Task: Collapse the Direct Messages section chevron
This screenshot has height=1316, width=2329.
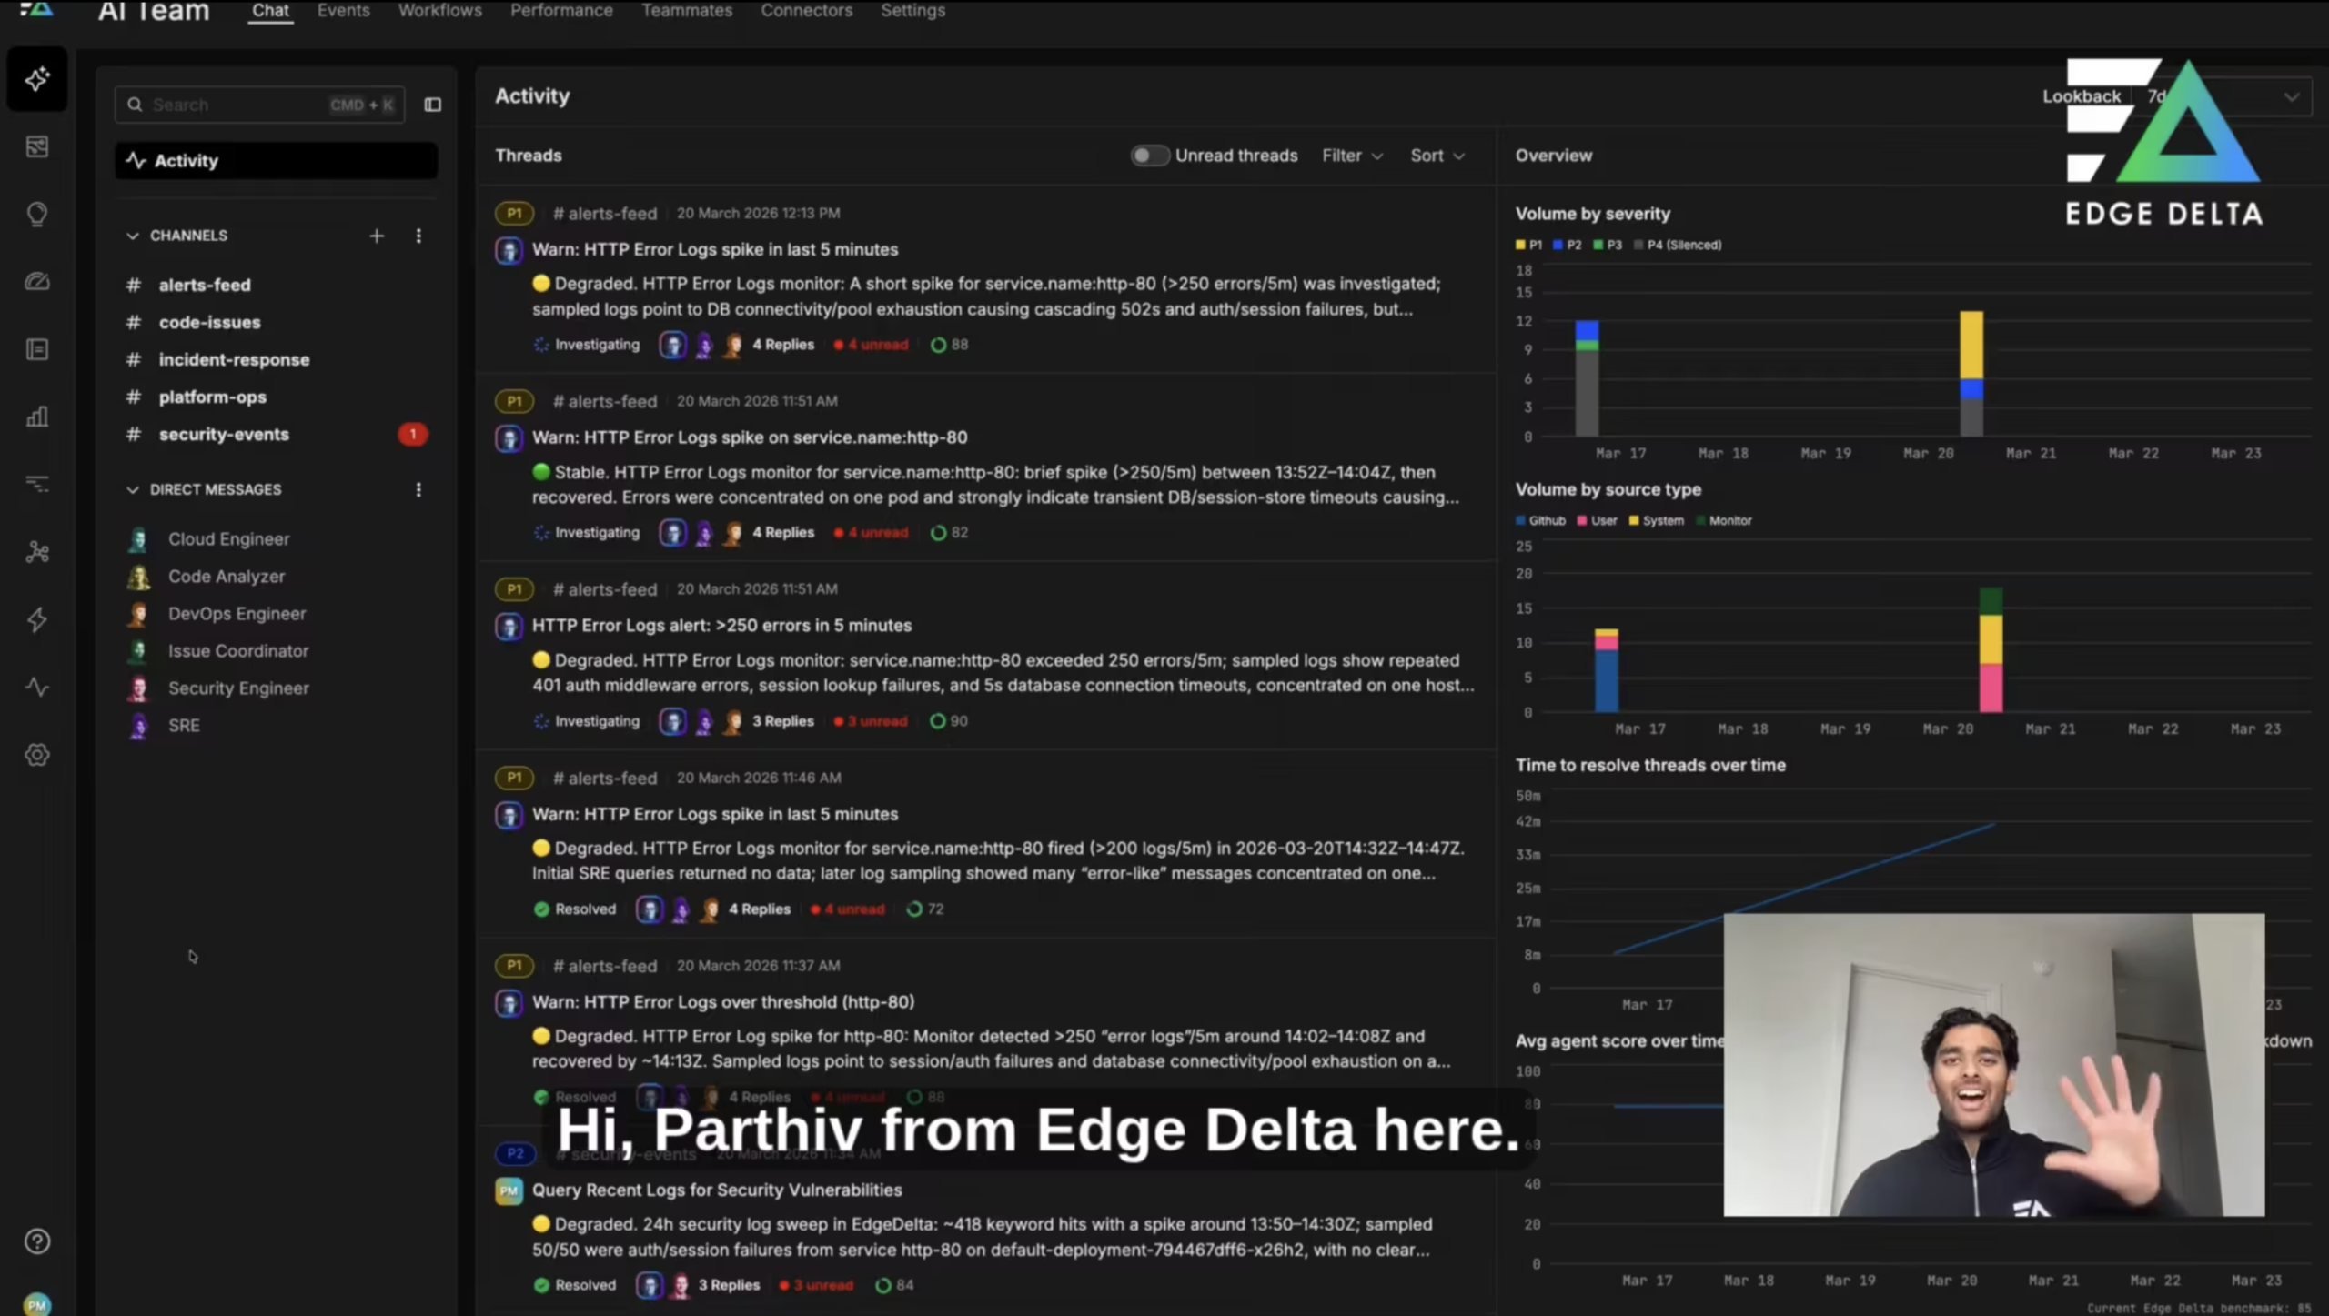Action: (x=133, y=489)
